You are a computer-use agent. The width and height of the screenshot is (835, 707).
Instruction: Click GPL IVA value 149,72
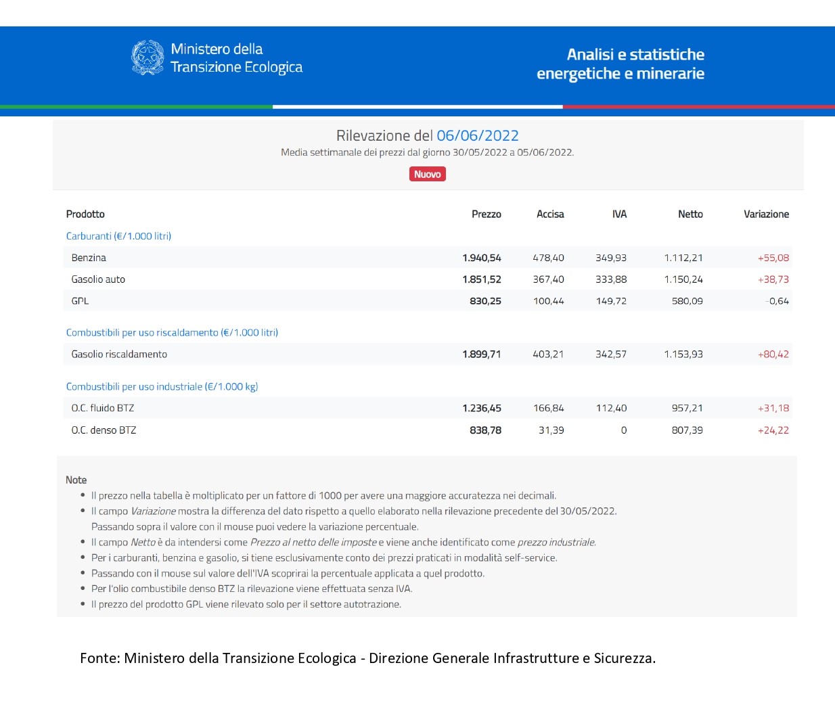(x=611, y=301)
